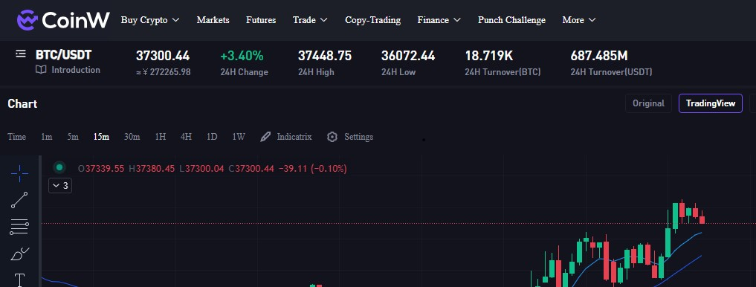The width and height of the screenshot is (756, 287).
Task: Select the brush drawing tool
Action: [x=19, y=254]
